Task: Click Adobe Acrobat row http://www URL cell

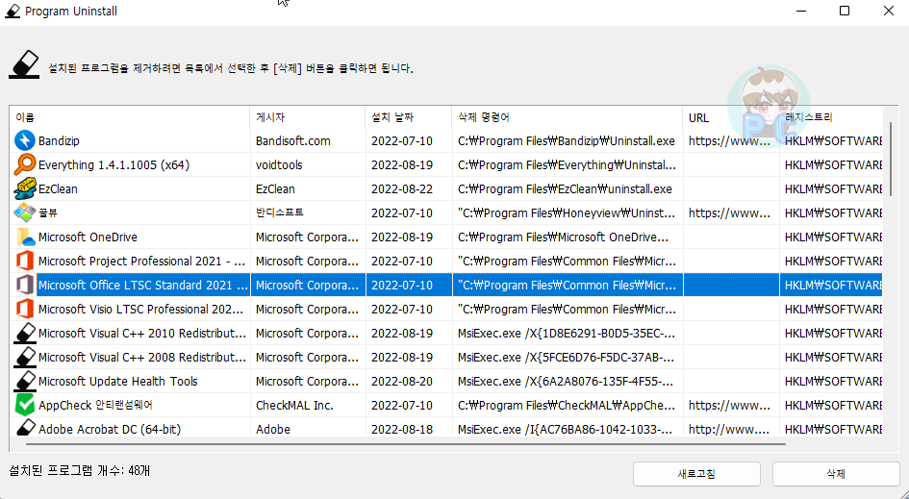Action: click(x=729, y=430)
